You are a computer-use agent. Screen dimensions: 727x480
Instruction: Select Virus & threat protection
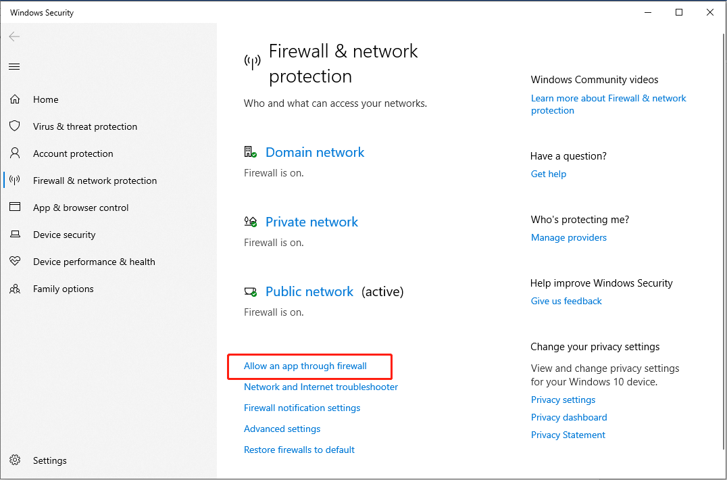tap(84, 126)
